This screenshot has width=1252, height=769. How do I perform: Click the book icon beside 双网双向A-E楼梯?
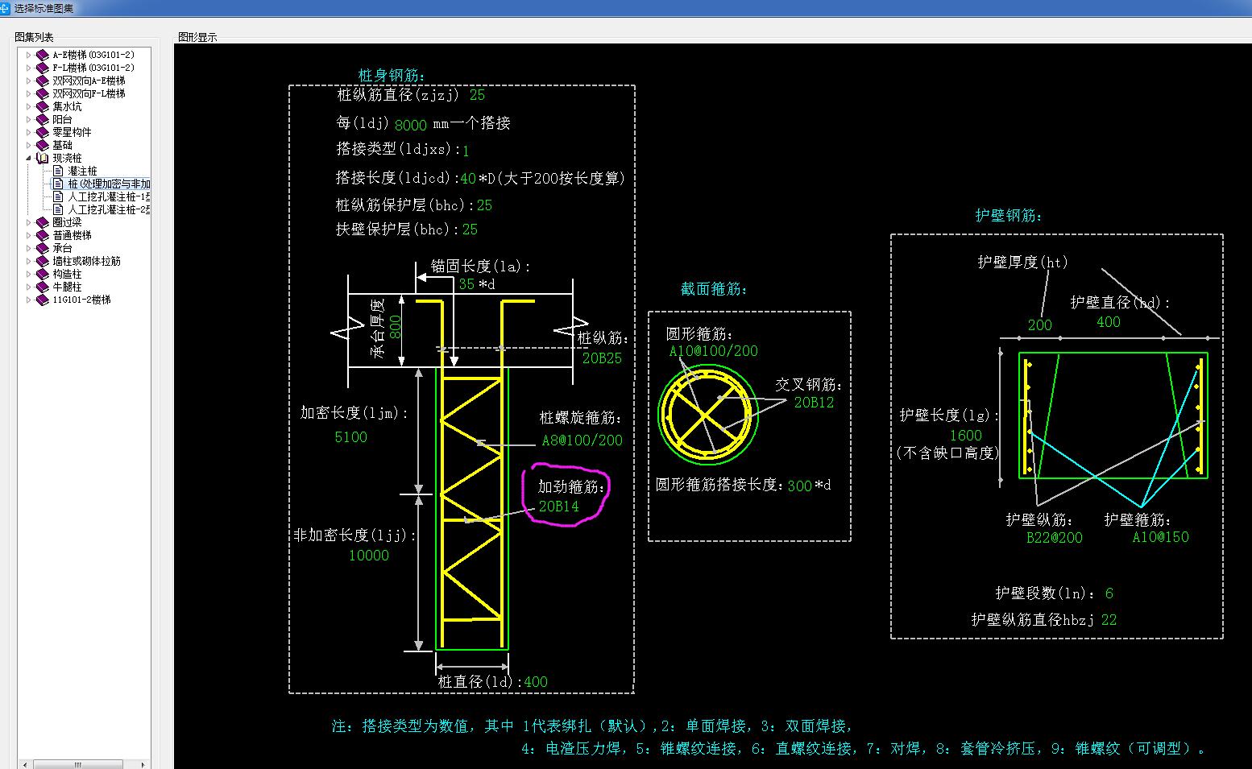tap(43, 81)
